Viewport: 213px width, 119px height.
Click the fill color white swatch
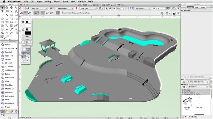pyautogui.click(x=28, y=26)
